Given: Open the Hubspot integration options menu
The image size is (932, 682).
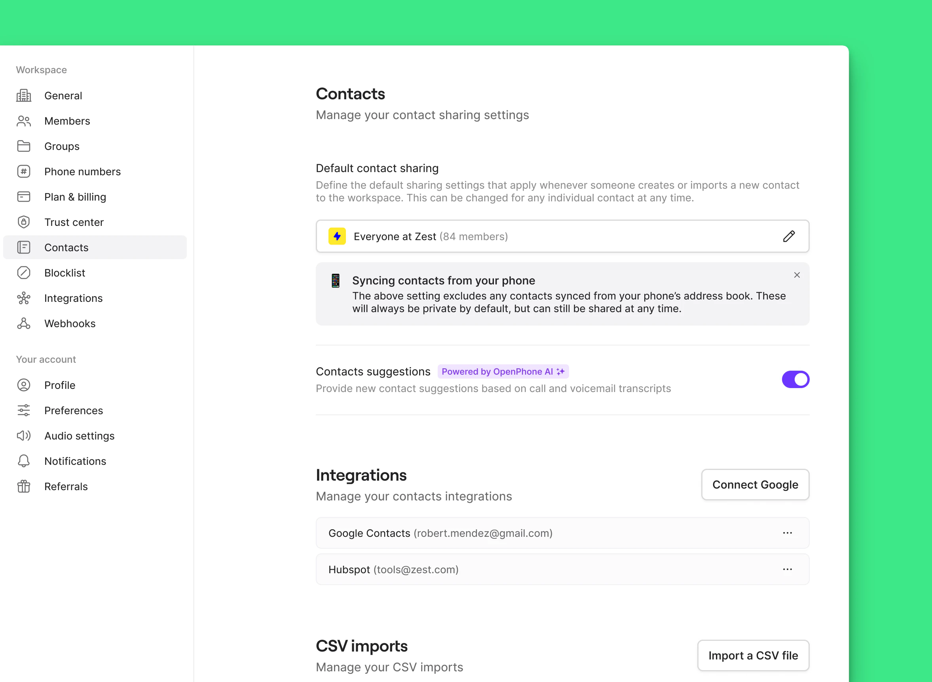Looking at the screenshot, I should pos(788,569).
